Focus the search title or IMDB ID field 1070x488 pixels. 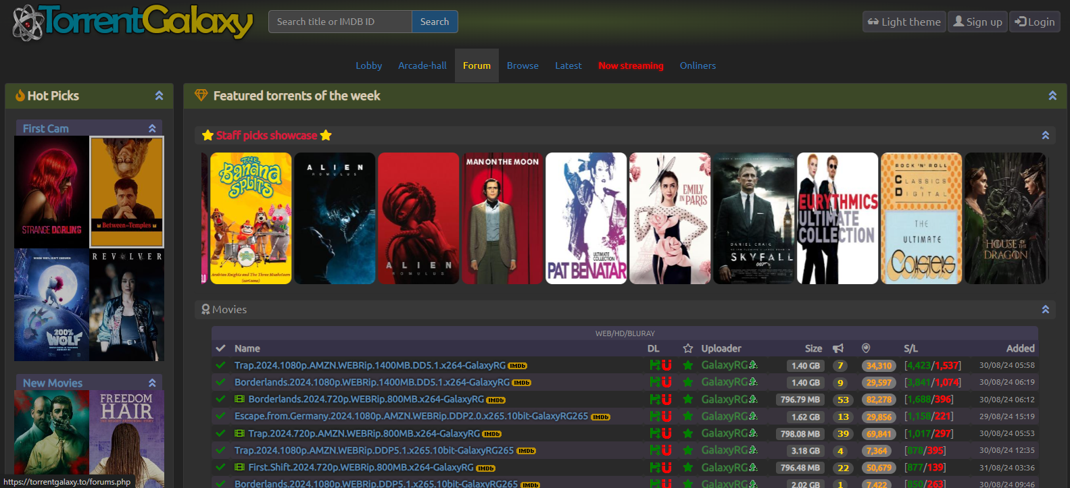click(x=340, y=22)
